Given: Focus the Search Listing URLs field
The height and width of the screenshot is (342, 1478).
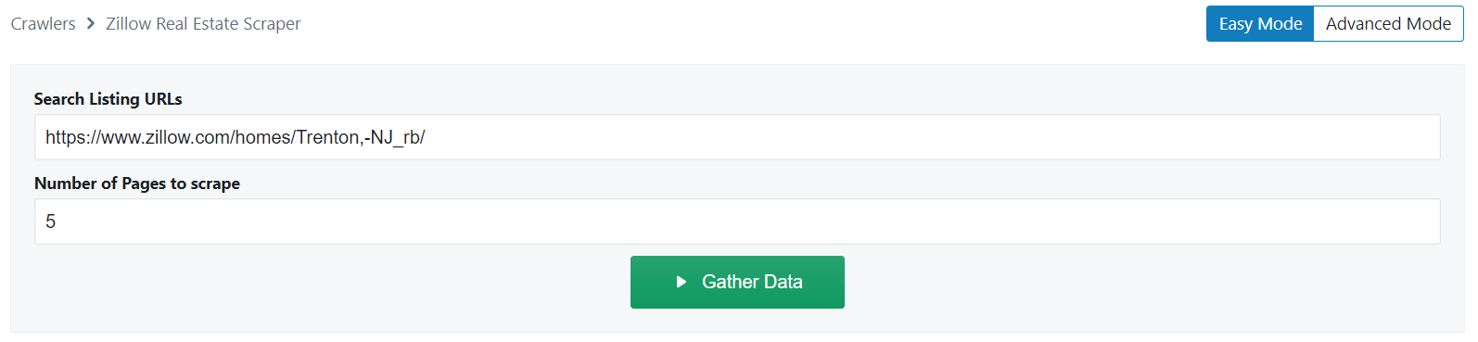Looking at the screenshot, I should pos(737,137).
